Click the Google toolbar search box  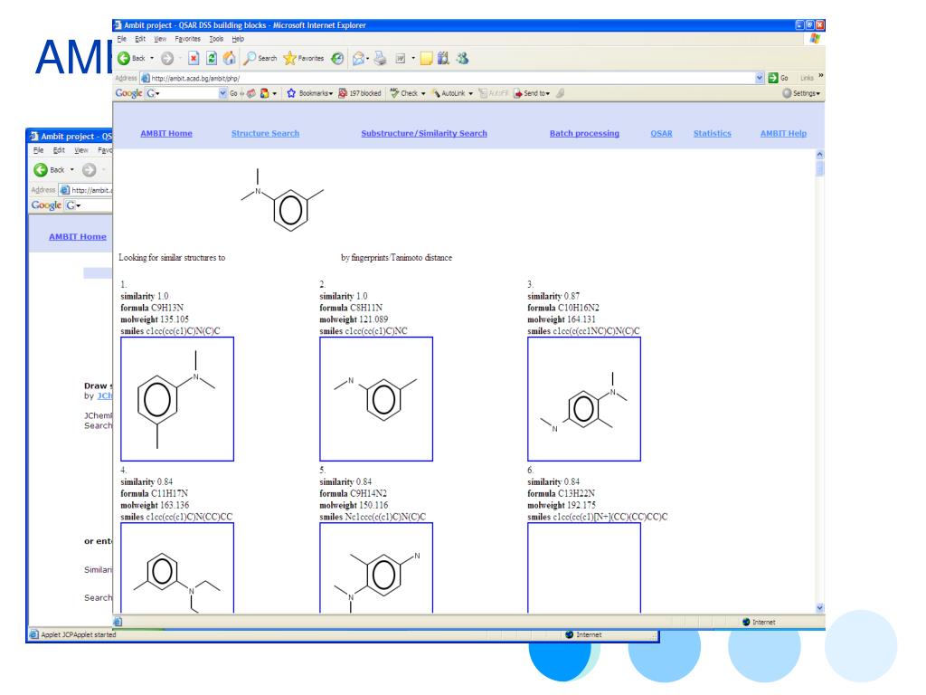click(183, 93)
